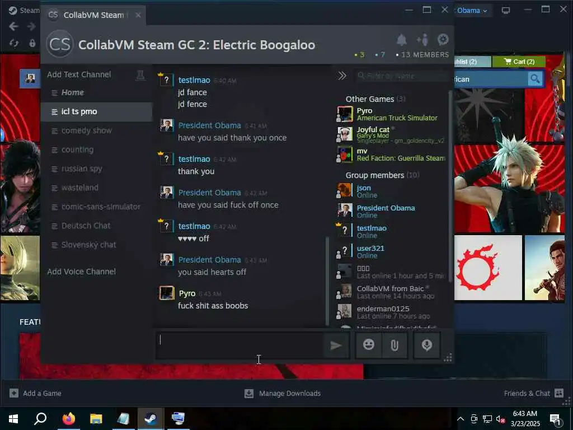Go forward in Steam window navigation
The height and width of the screenshot is (430, 573).
pyautogui.click(x=31, y=26)
